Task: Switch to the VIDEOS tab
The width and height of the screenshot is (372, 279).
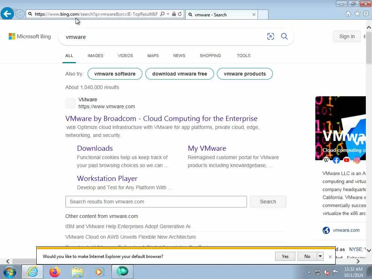Action: coord(125,56)
